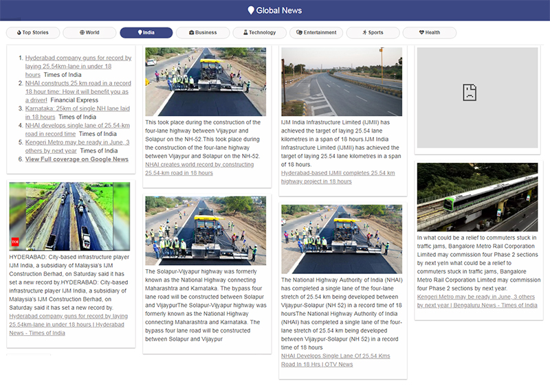Click the paver image above 'This took place'
The image size is (550, 388).
(206, 82)
